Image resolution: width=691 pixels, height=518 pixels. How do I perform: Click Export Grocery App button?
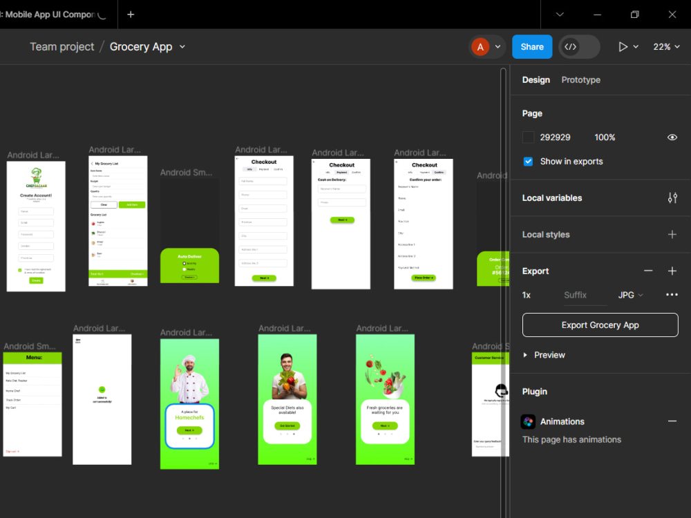coord(600,325)
